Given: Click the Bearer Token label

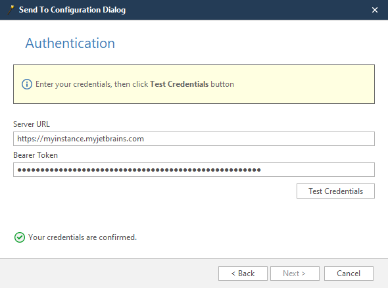Looking at the screenshot, I should (36, 155).
